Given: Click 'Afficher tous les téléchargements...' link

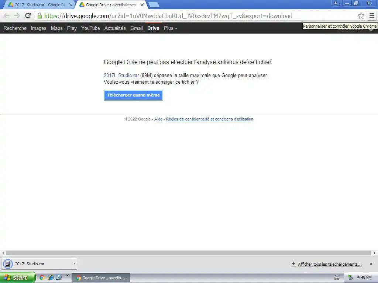Looking at the screenshot, I should click(x=330, y=264).
